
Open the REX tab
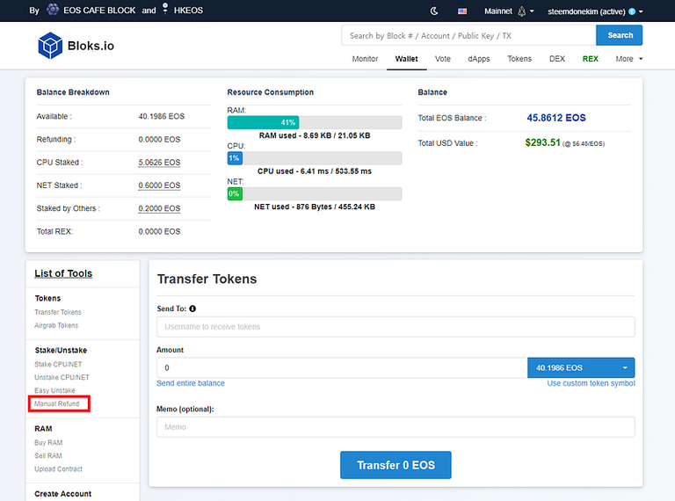590,59
